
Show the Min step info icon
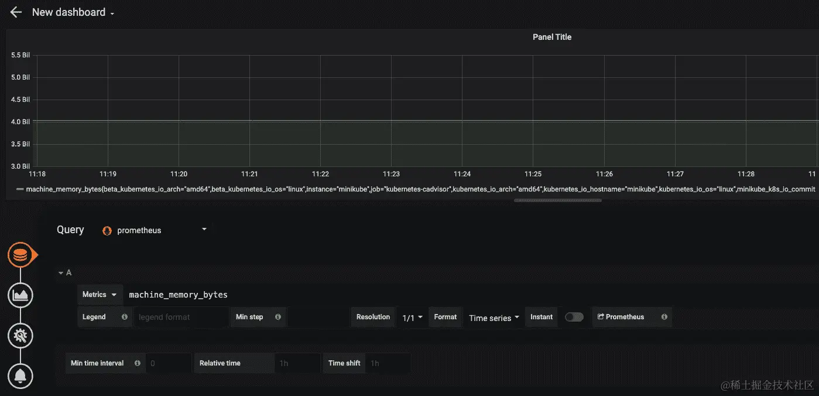coord(278,317)
